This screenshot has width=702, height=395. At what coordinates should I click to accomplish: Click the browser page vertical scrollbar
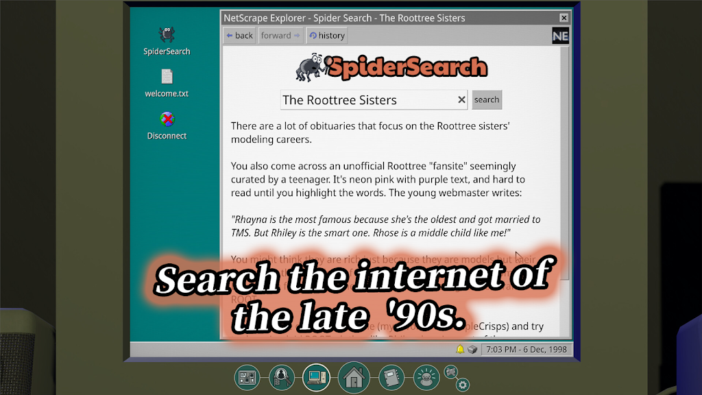click(565, 163)
